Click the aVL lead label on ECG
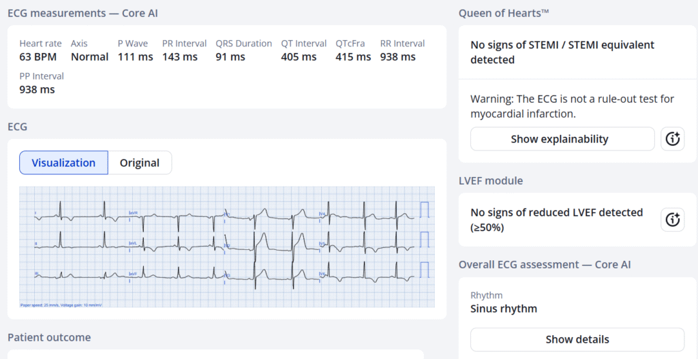Screen dimensions: 698x359 point(133,243)
